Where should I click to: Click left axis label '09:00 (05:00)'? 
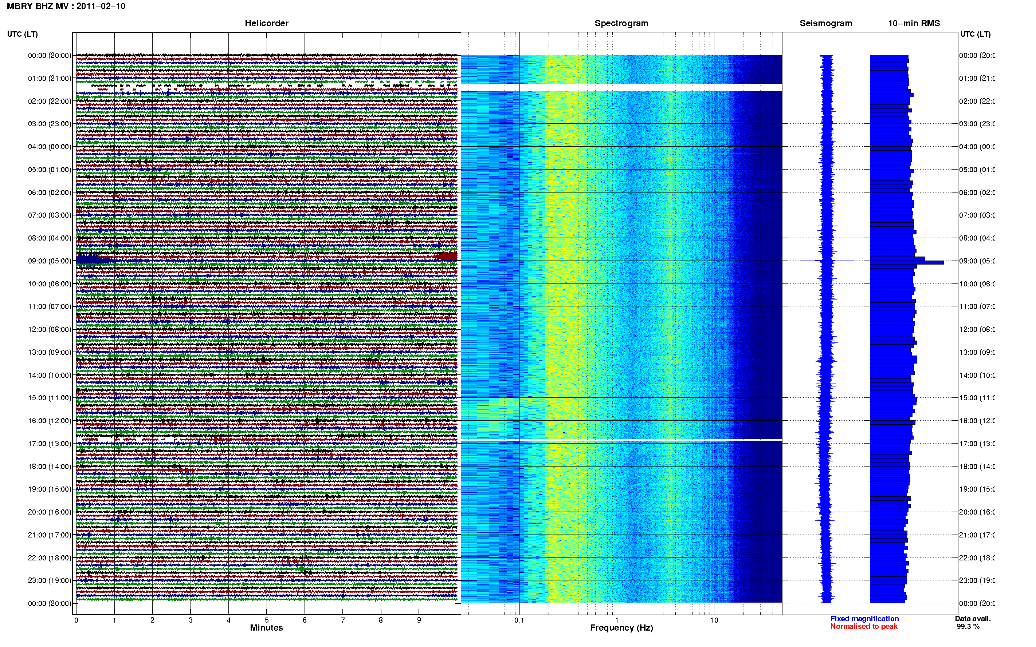click(50, 261)
